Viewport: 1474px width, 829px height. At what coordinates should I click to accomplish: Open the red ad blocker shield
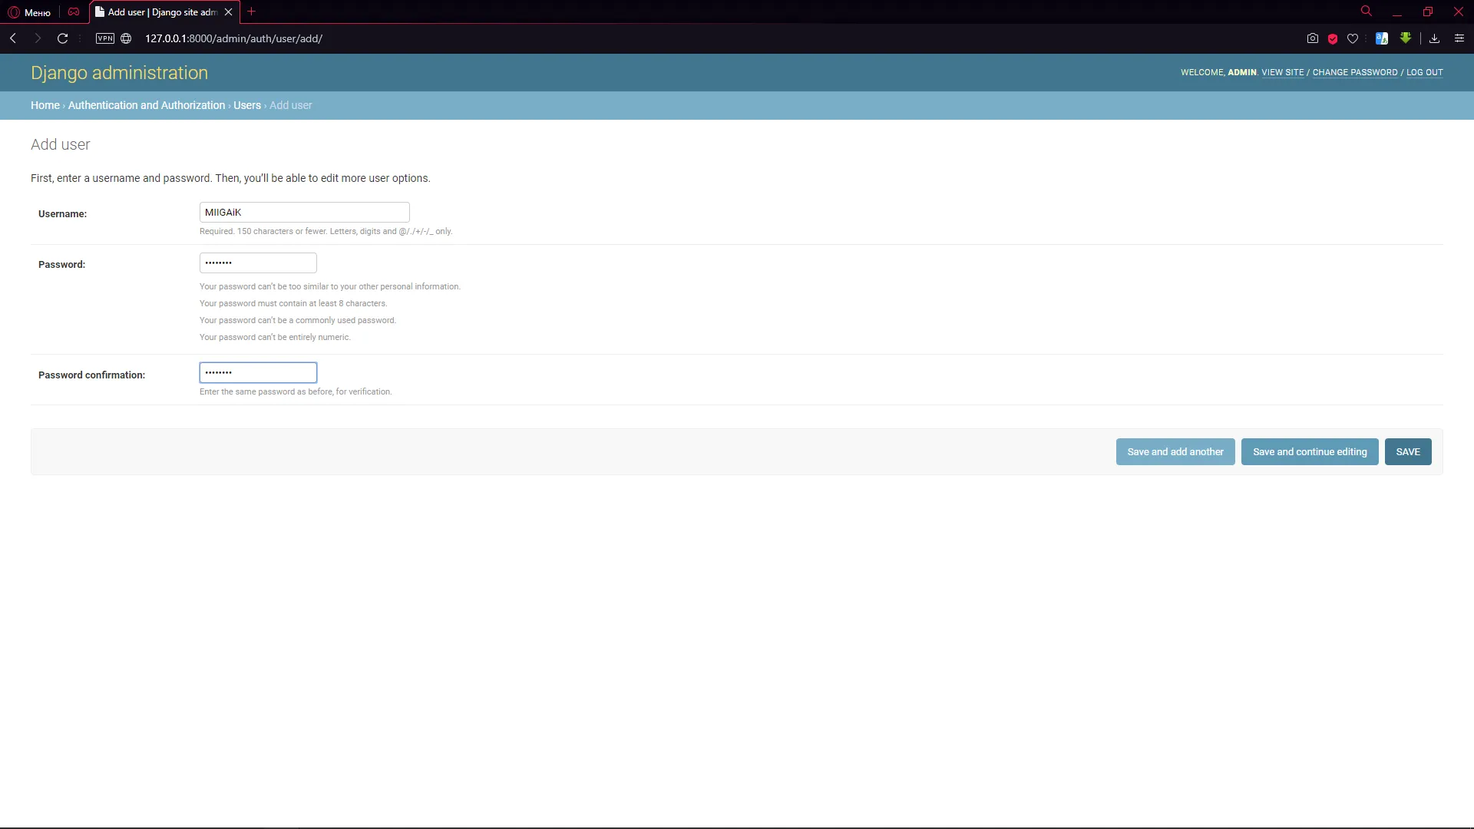(x=1333, y=38)
